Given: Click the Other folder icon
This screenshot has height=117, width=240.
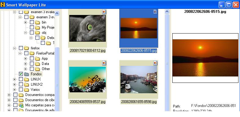Looking at the screenshot, I should point(38,69).
